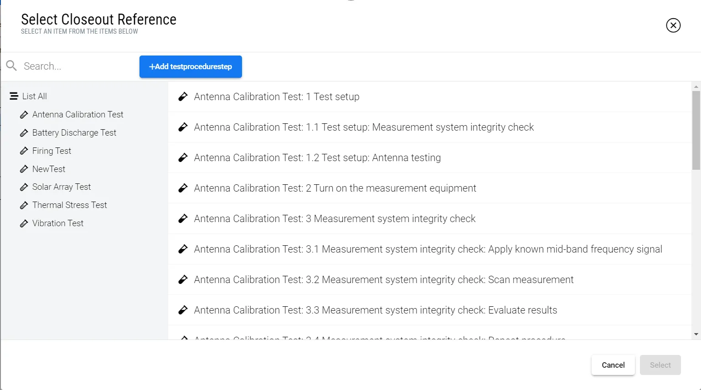Click the disabled Select button
The width and height of the screenshot is (701, 390).
(660, 365)
